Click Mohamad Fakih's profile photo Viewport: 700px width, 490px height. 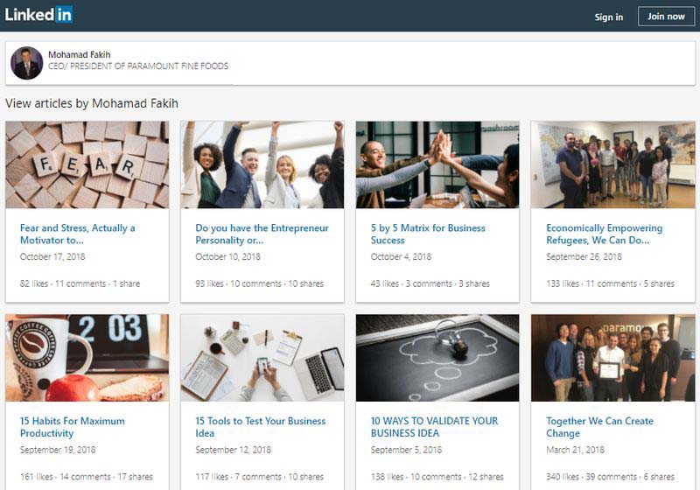coord(26,63)
